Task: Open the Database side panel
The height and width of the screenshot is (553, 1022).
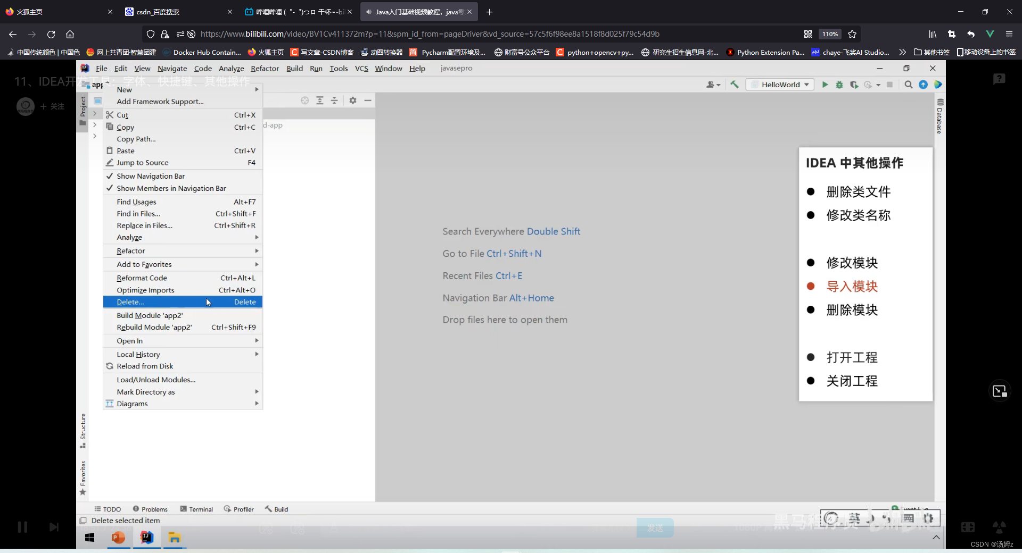Action: [939, 116]
